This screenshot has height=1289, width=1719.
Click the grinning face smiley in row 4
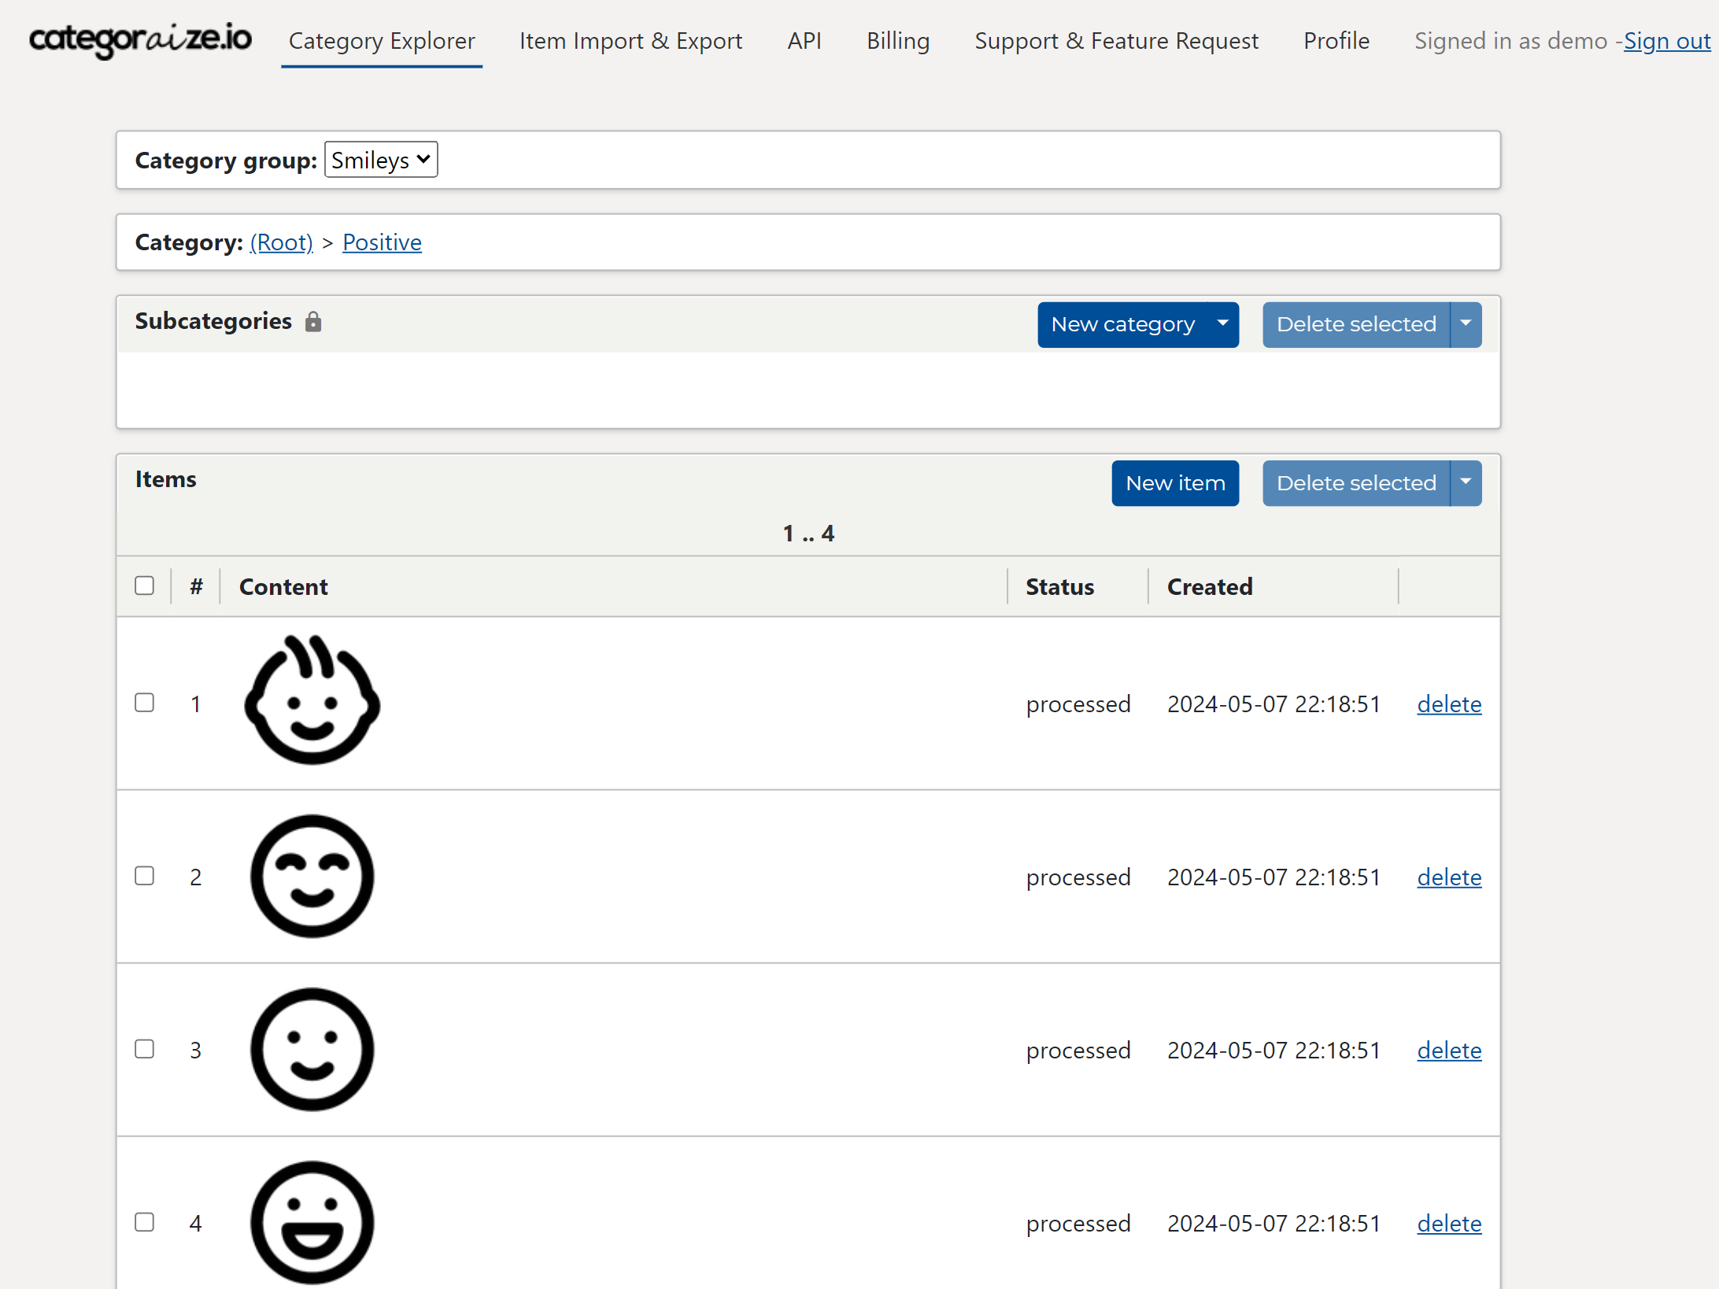click(312, 1222)
